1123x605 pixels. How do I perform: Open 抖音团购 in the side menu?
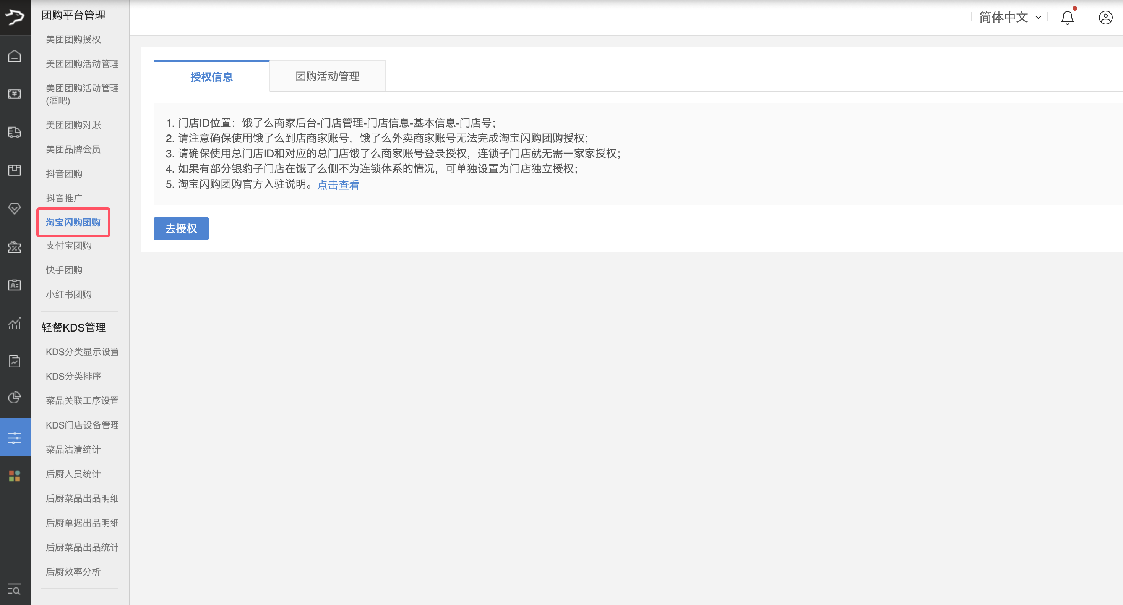pyautogui.click(x=64, y=174)
